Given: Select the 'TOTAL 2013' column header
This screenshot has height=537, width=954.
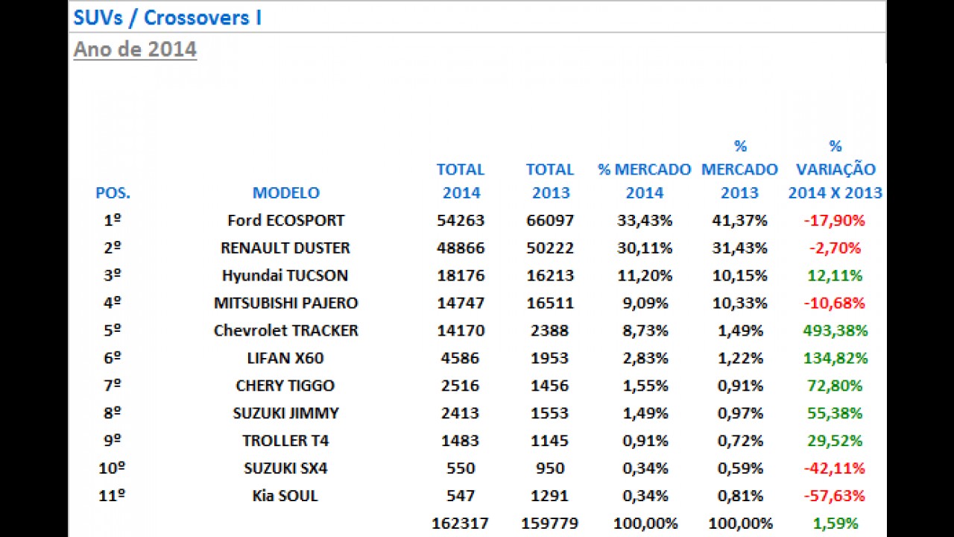Looking at the screenshot, I should 550,181.
